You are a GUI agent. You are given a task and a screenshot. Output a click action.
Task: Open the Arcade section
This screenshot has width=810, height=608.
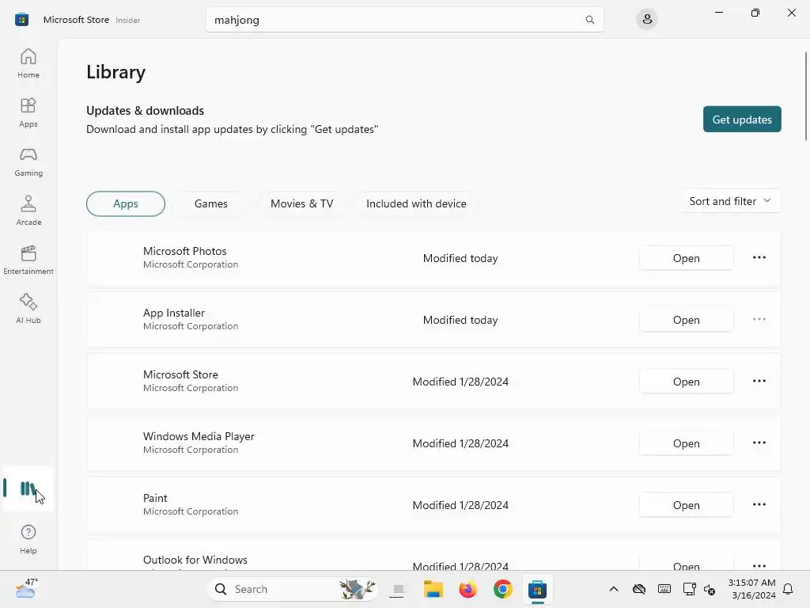[x=28, y=211]
